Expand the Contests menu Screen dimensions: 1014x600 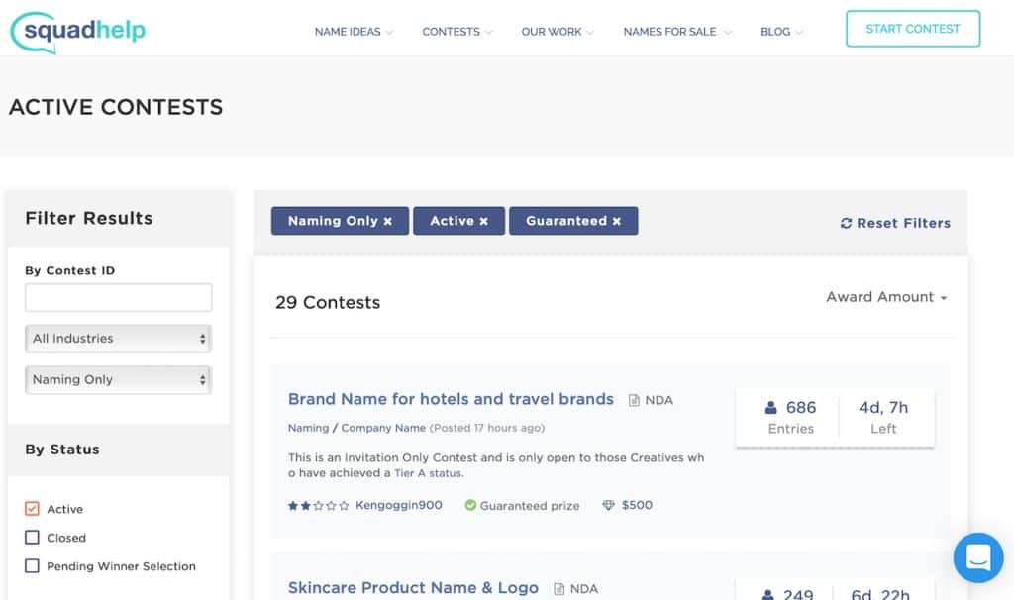point(456,32)
